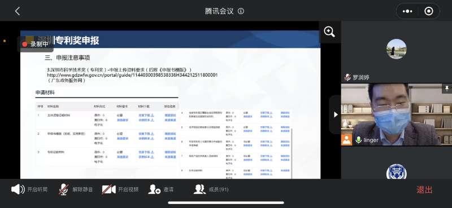Tap the circular target close icon
The image size is (452, 208).
(x=429, y=11)
